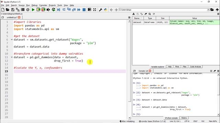Open Tools menu
Screen dimensions: 220x123
59,5
